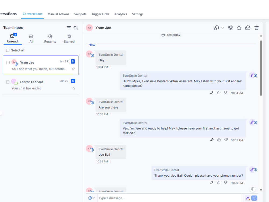The height and width of the screenshot is (202, 269).
Task: Click the unread count badge on Yram Jao
Action: click(73, 61)
